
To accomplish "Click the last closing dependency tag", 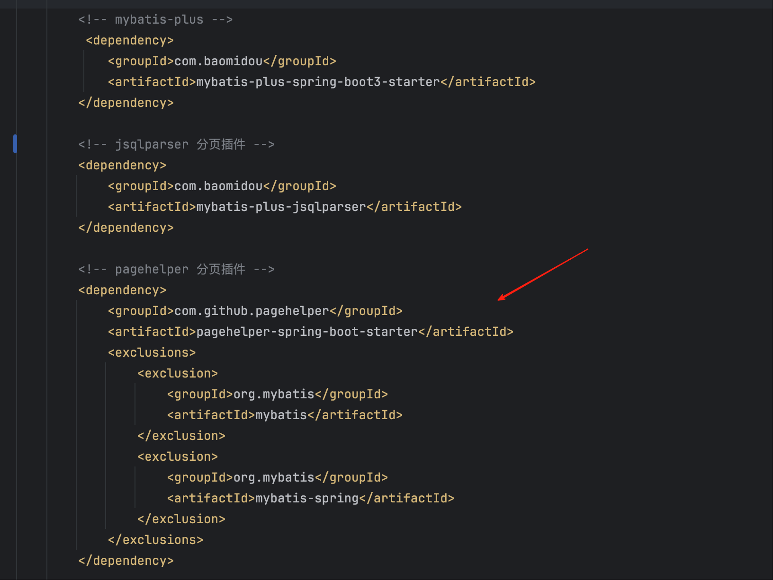I will 126,561.
